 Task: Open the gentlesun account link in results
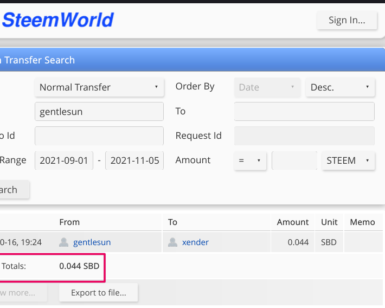(92, 242)
